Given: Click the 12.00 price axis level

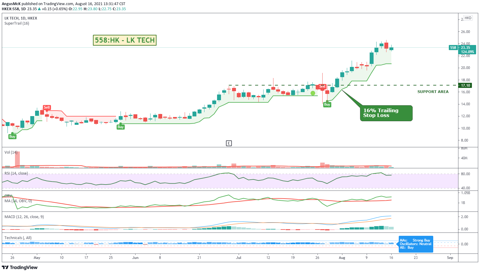Looking at the screenshot, I should 466,116.
